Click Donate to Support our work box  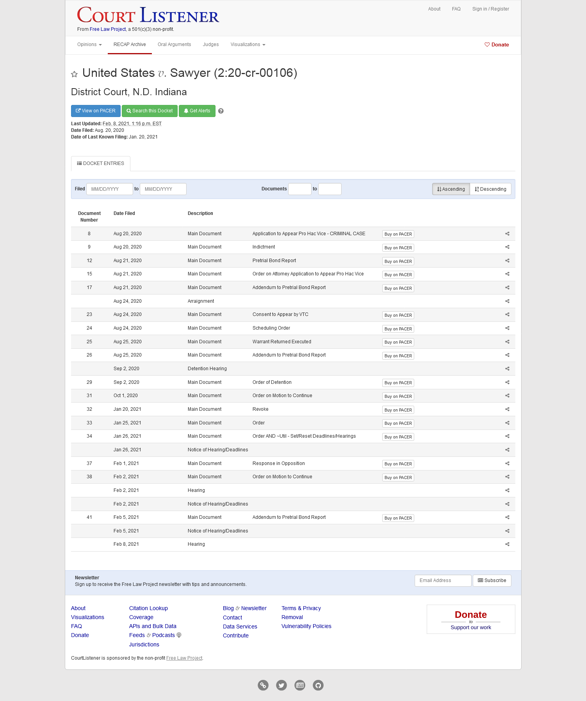click(471, 619)
